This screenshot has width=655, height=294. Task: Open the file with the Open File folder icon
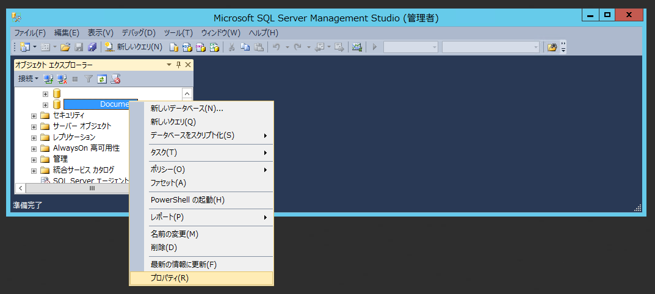click(x=65, y=47)
